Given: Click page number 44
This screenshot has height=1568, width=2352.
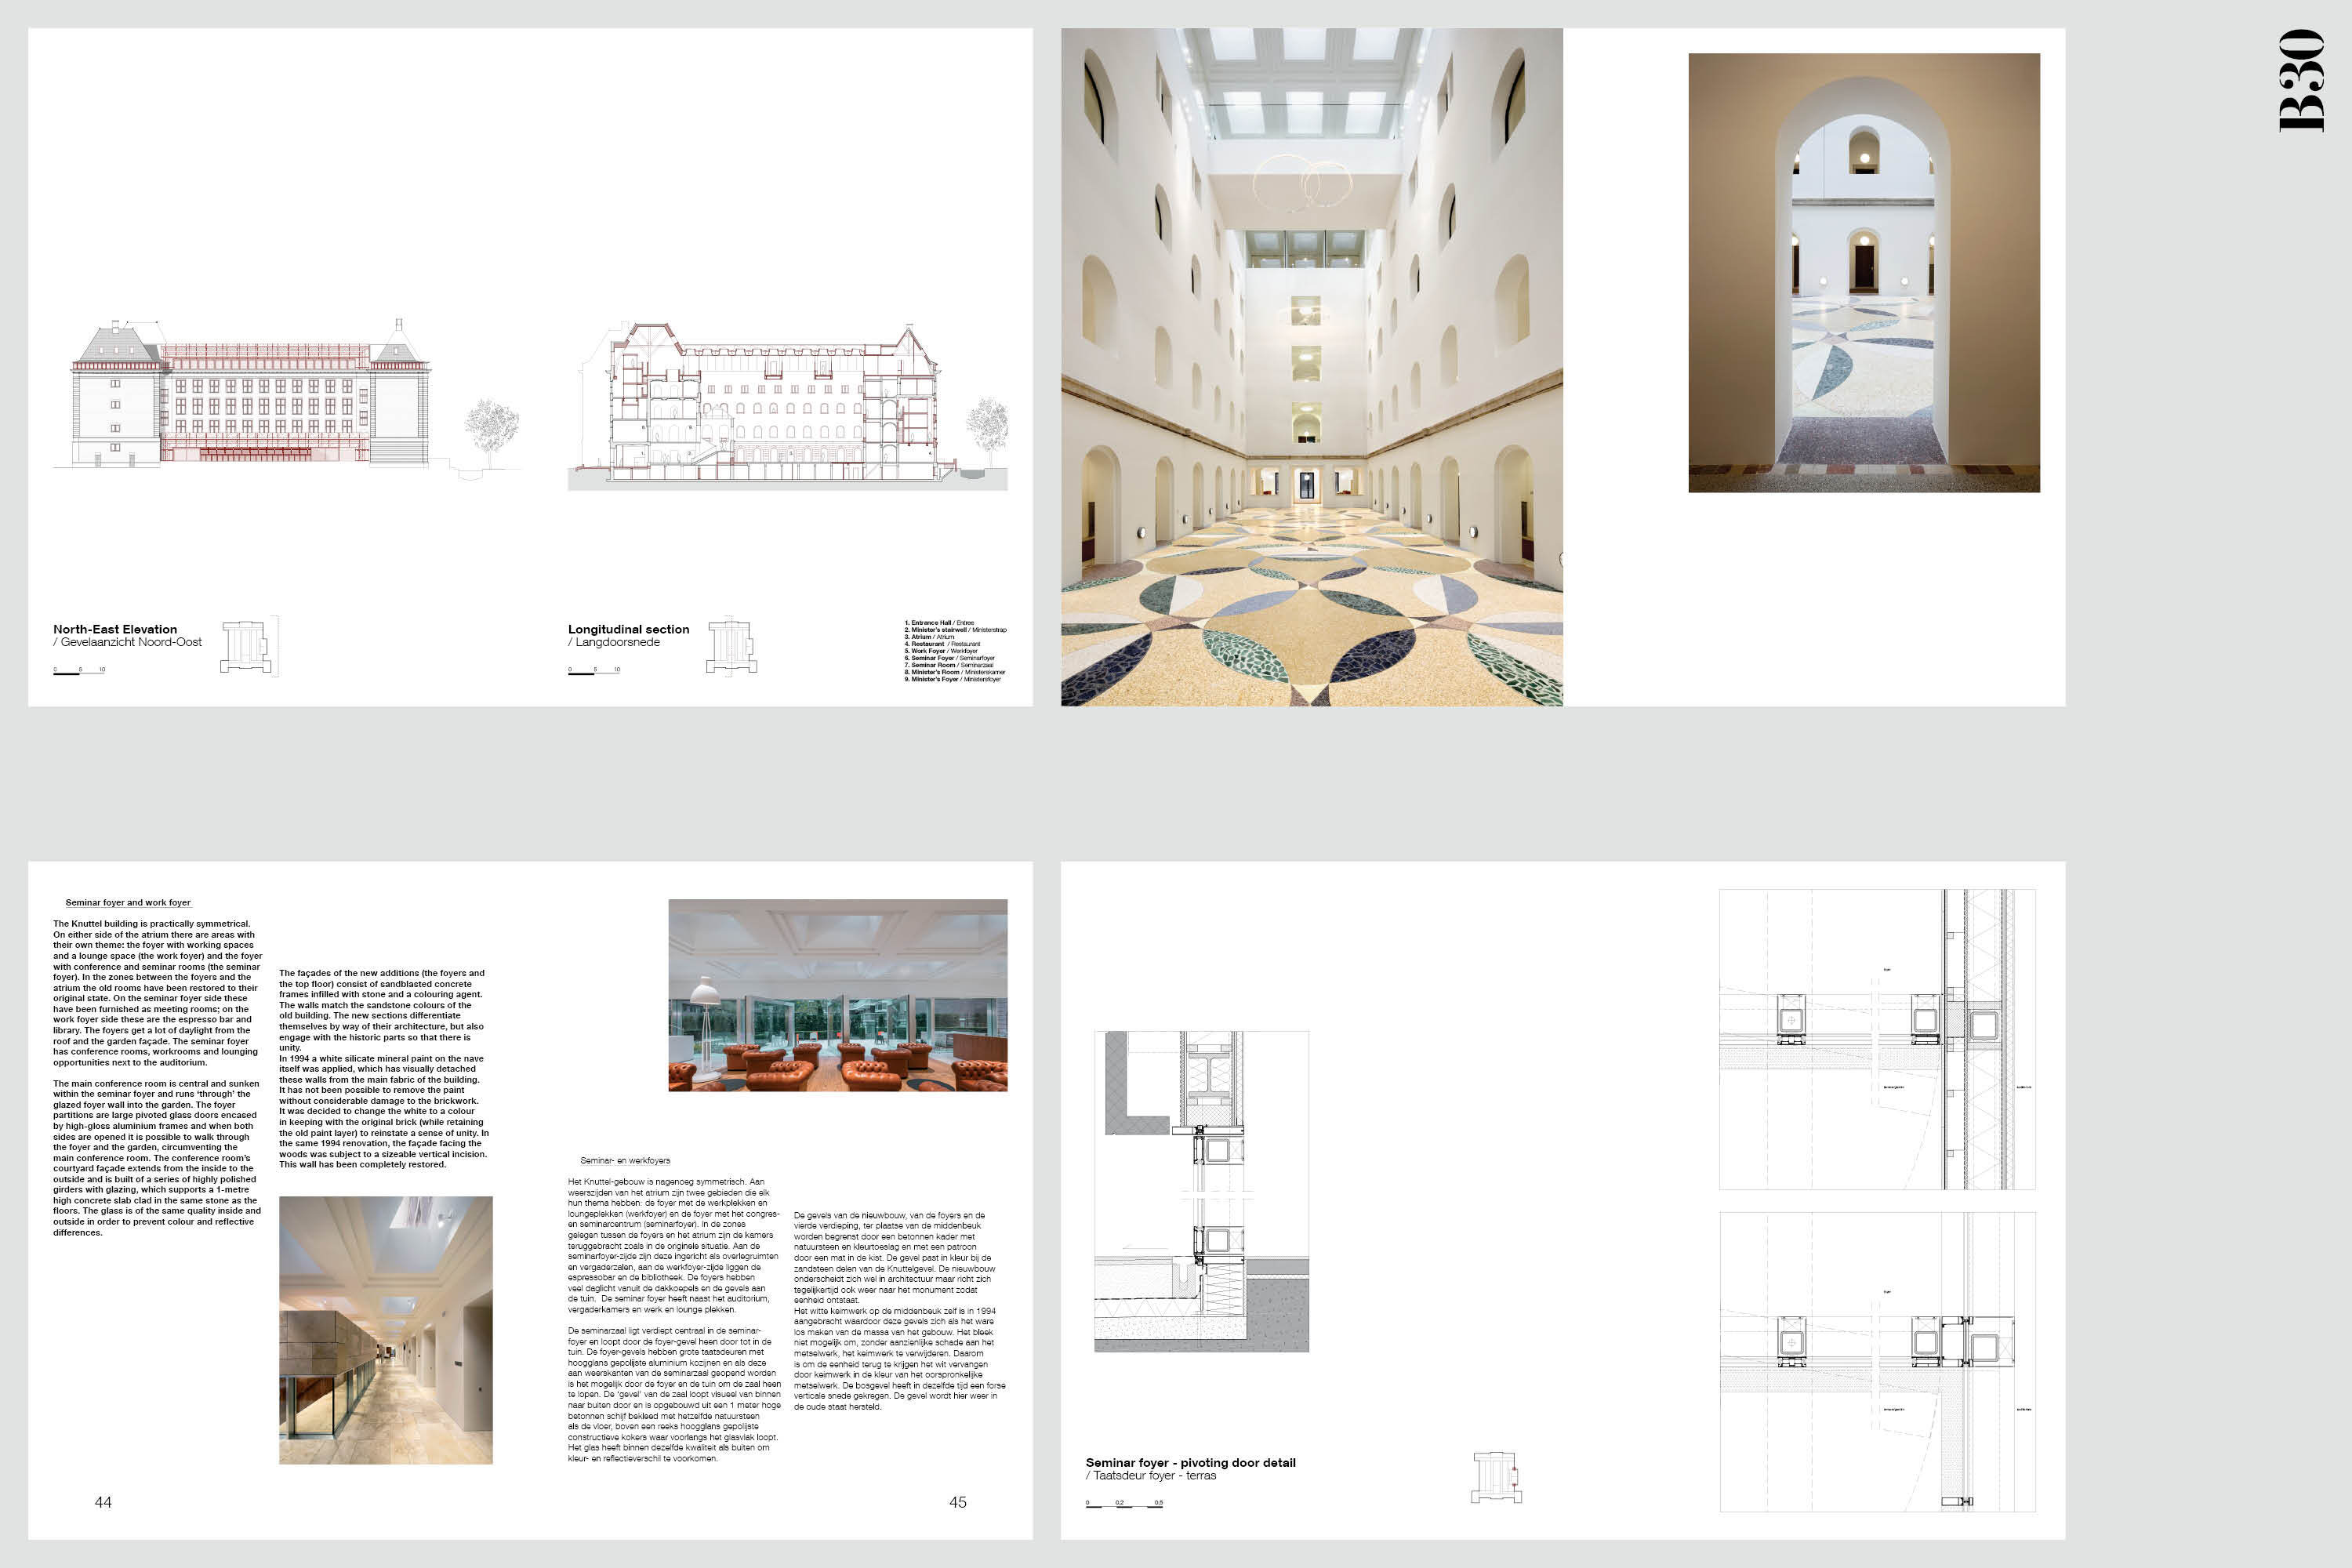Looking at the screenshot, I should coord(103,1502).
